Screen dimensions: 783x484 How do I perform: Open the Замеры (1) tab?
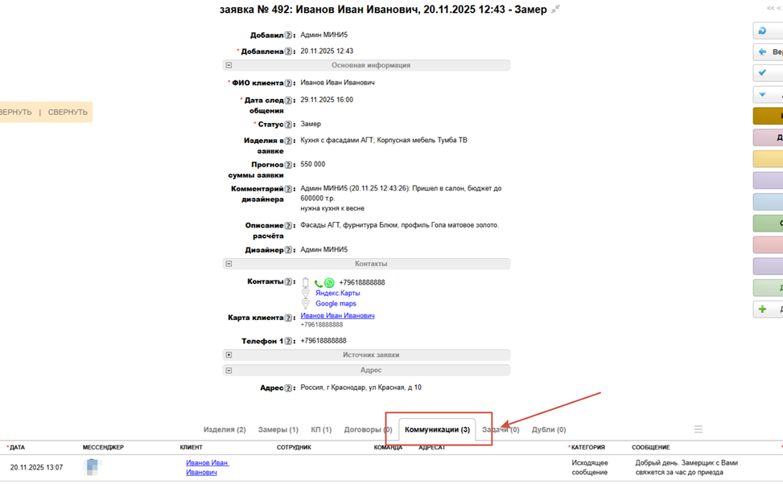pyautogui.click(x=278, y=429)
